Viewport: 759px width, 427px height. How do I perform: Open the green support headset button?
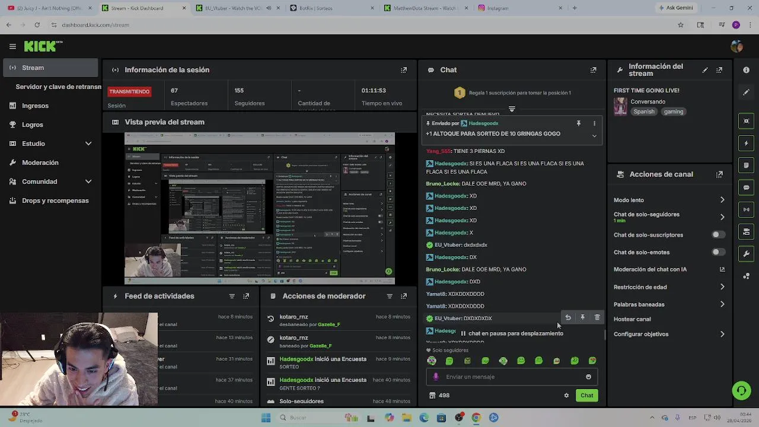pyautogui.click(x=741, y=390)
